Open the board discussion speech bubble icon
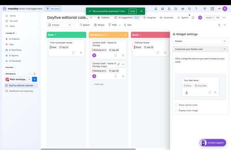231x150 pixels. 193,18
